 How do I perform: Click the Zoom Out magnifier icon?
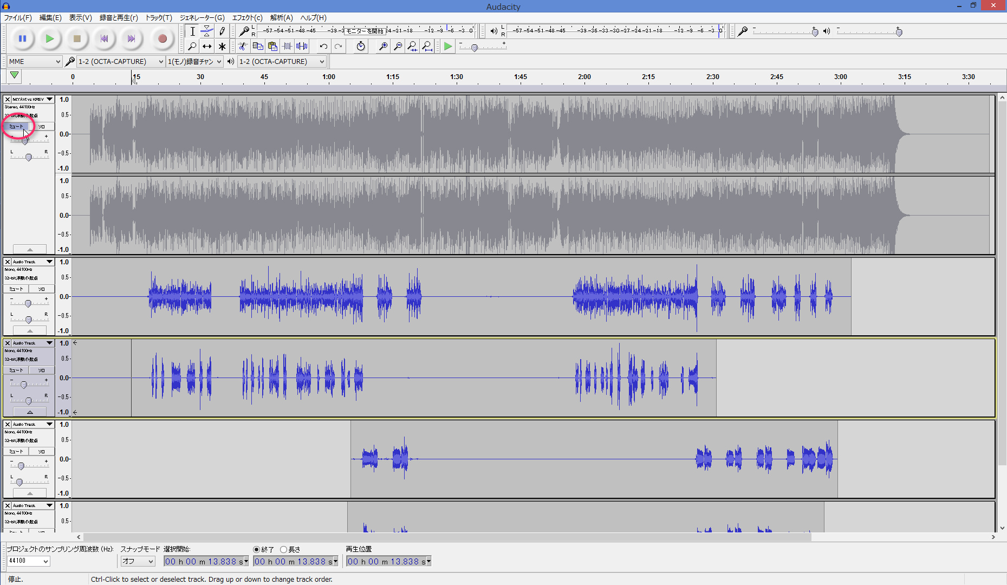point(398,46)
